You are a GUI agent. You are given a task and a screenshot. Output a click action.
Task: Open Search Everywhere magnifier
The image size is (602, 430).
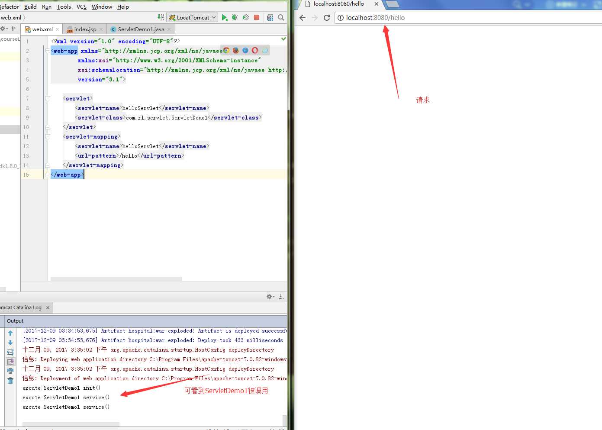pyautogui.click(x=281, y=17)
